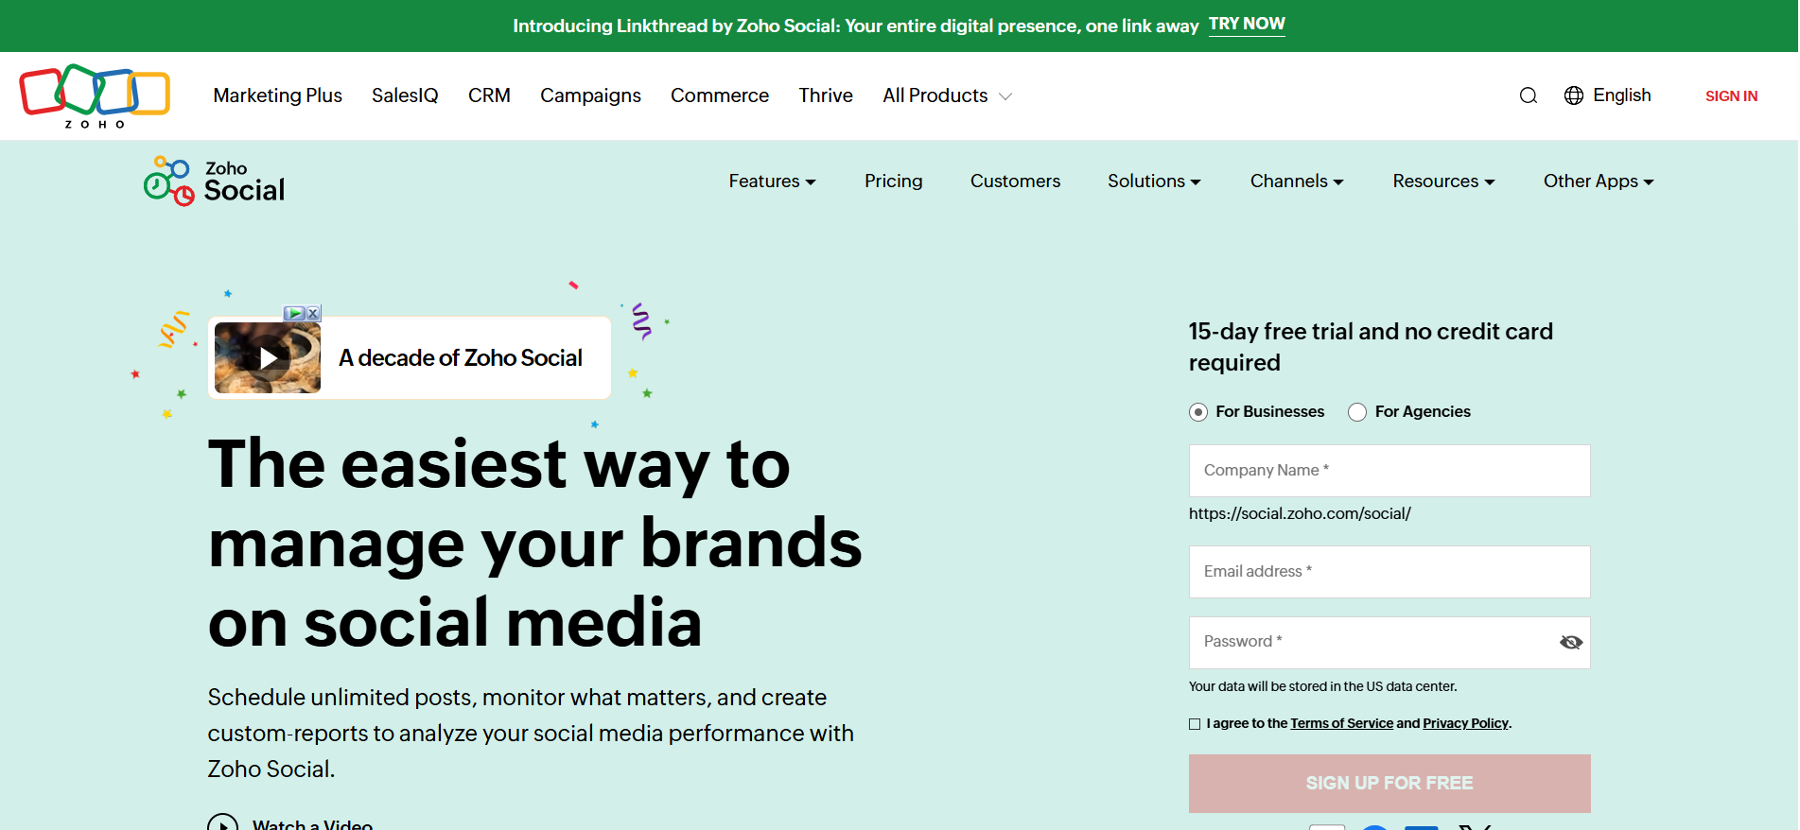Open the SalesIQ product link

click(x=405, y=95)
